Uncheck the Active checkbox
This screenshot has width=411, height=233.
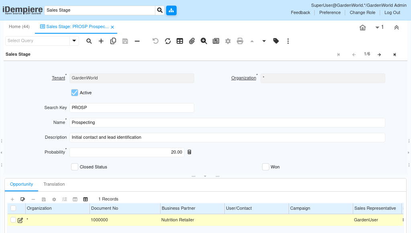pos(74,93)
